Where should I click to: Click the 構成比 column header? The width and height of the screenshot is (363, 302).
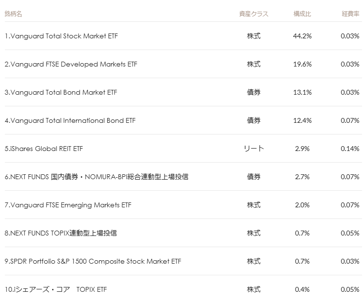[x=302, y=14]
